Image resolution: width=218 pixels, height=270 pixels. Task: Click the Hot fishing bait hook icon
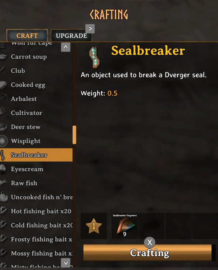pyautogui.click(x=3, y=211)
